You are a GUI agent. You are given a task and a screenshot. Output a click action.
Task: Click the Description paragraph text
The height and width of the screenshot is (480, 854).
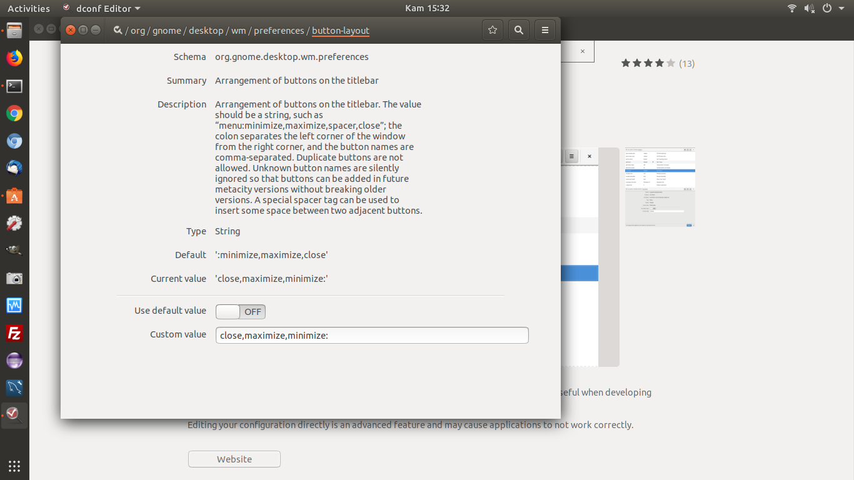pyautogui.click(x=319, y=157)
